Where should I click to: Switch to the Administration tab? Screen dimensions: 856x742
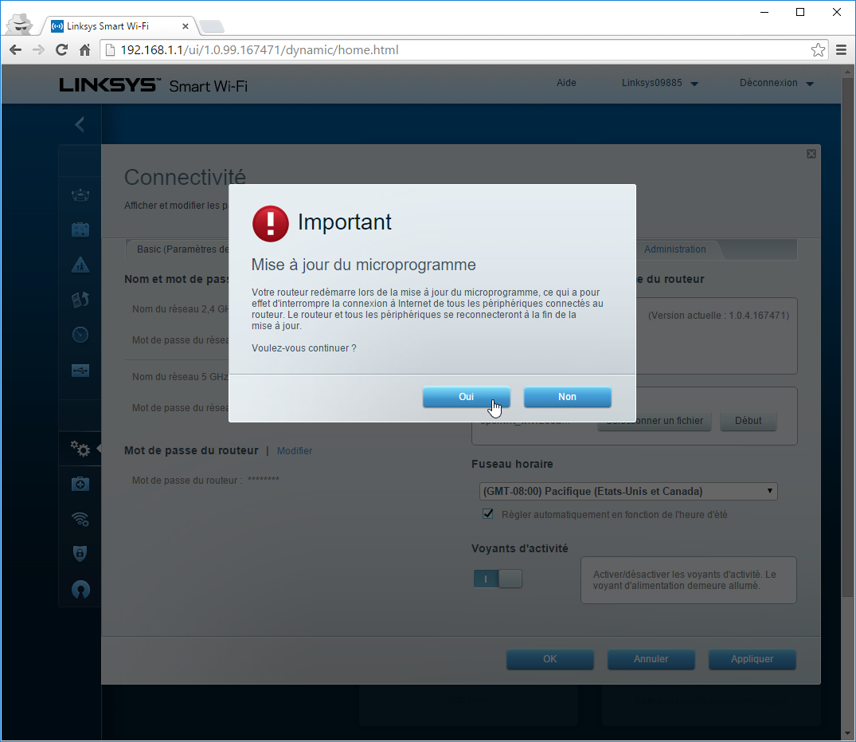[675, 249]
